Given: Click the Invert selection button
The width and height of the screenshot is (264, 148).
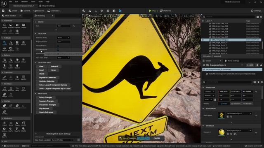Looking at the screenshot, I should pyautogui.click(x=42, y=70).
